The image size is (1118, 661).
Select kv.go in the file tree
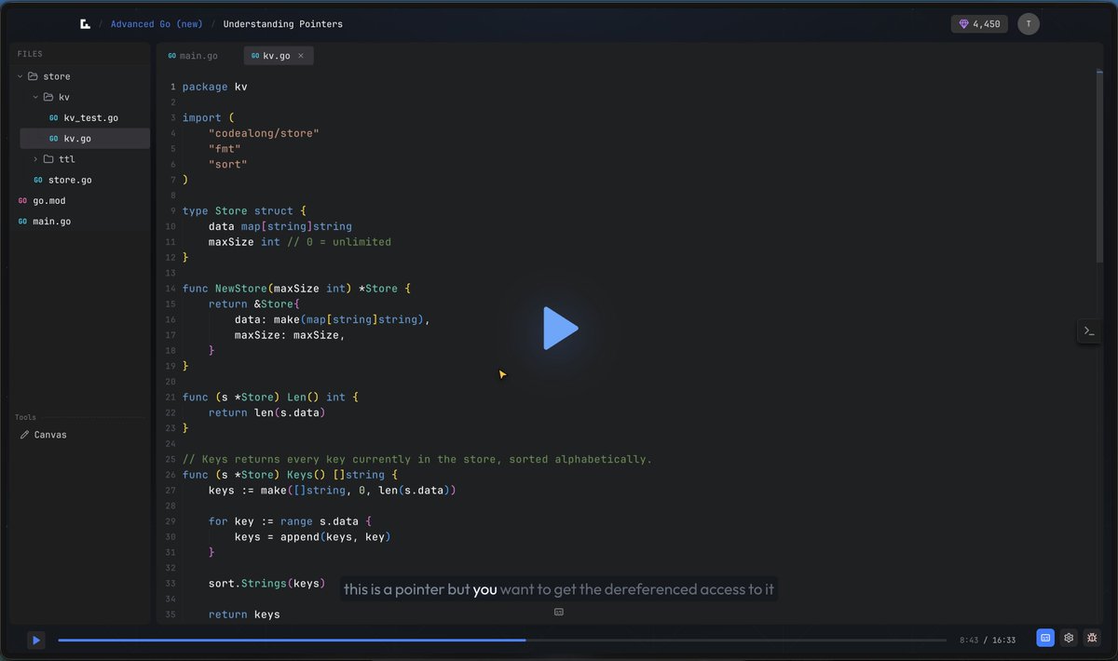(85, 139)
